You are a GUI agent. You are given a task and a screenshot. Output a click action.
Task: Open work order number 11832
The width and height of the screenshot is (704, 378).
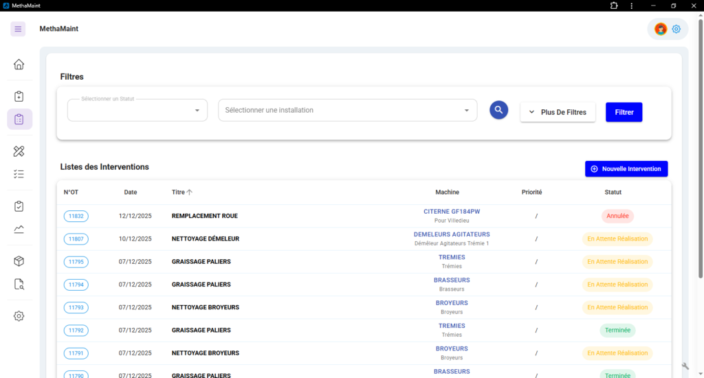(76, 216)
